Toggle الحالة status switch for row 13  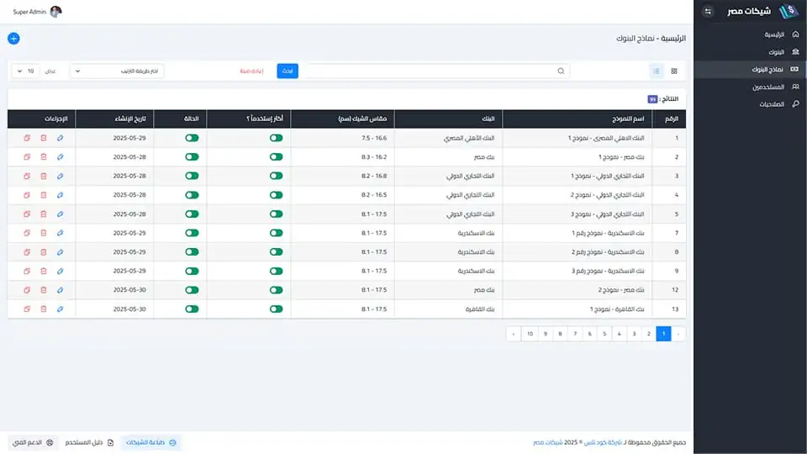point(192,309)
